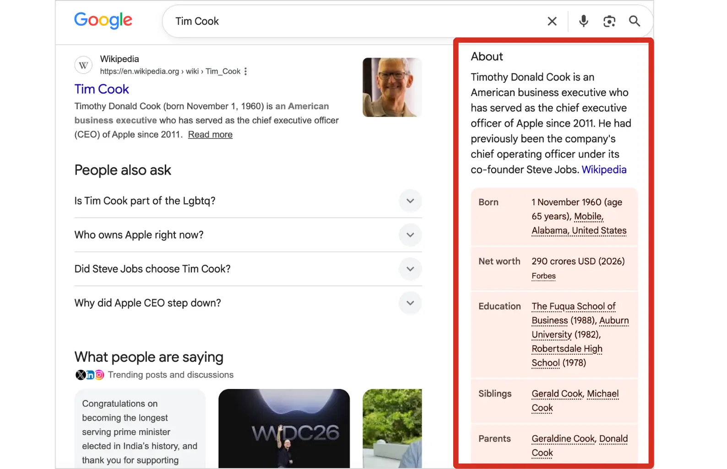Open the green trees post thumbnail
This screenshot has height=469, width=727.
coord(392,428)
